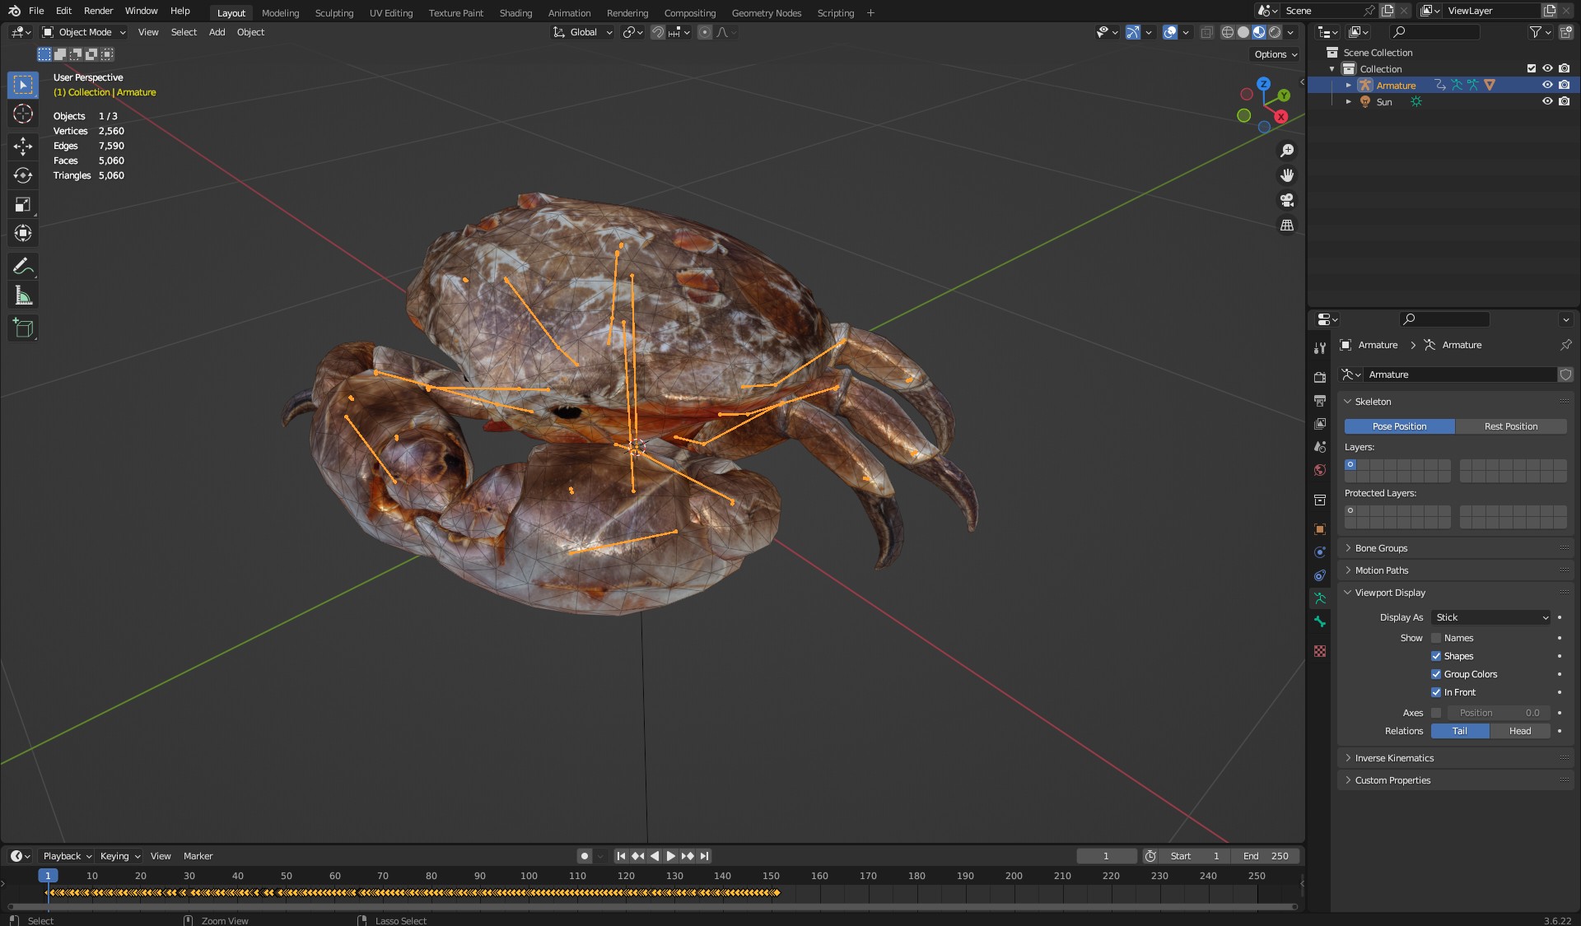
Task: Select the Scale tool
Action: coord(23,204)
